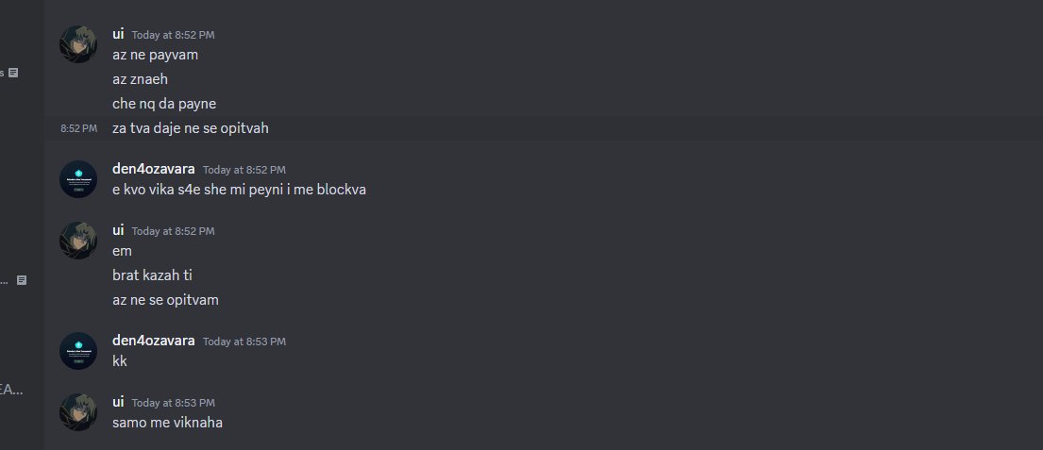Select the message "az ne se opitvam"

point(165,300)
